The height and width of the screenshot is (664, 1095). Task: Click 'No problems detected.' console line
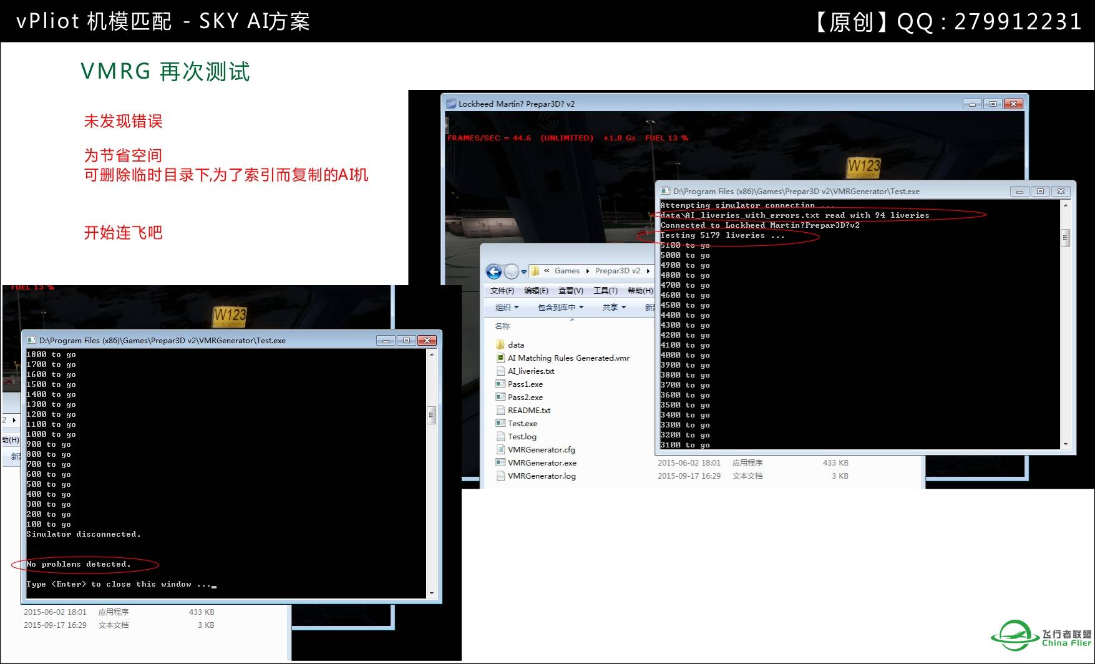[x=79, y=564]
